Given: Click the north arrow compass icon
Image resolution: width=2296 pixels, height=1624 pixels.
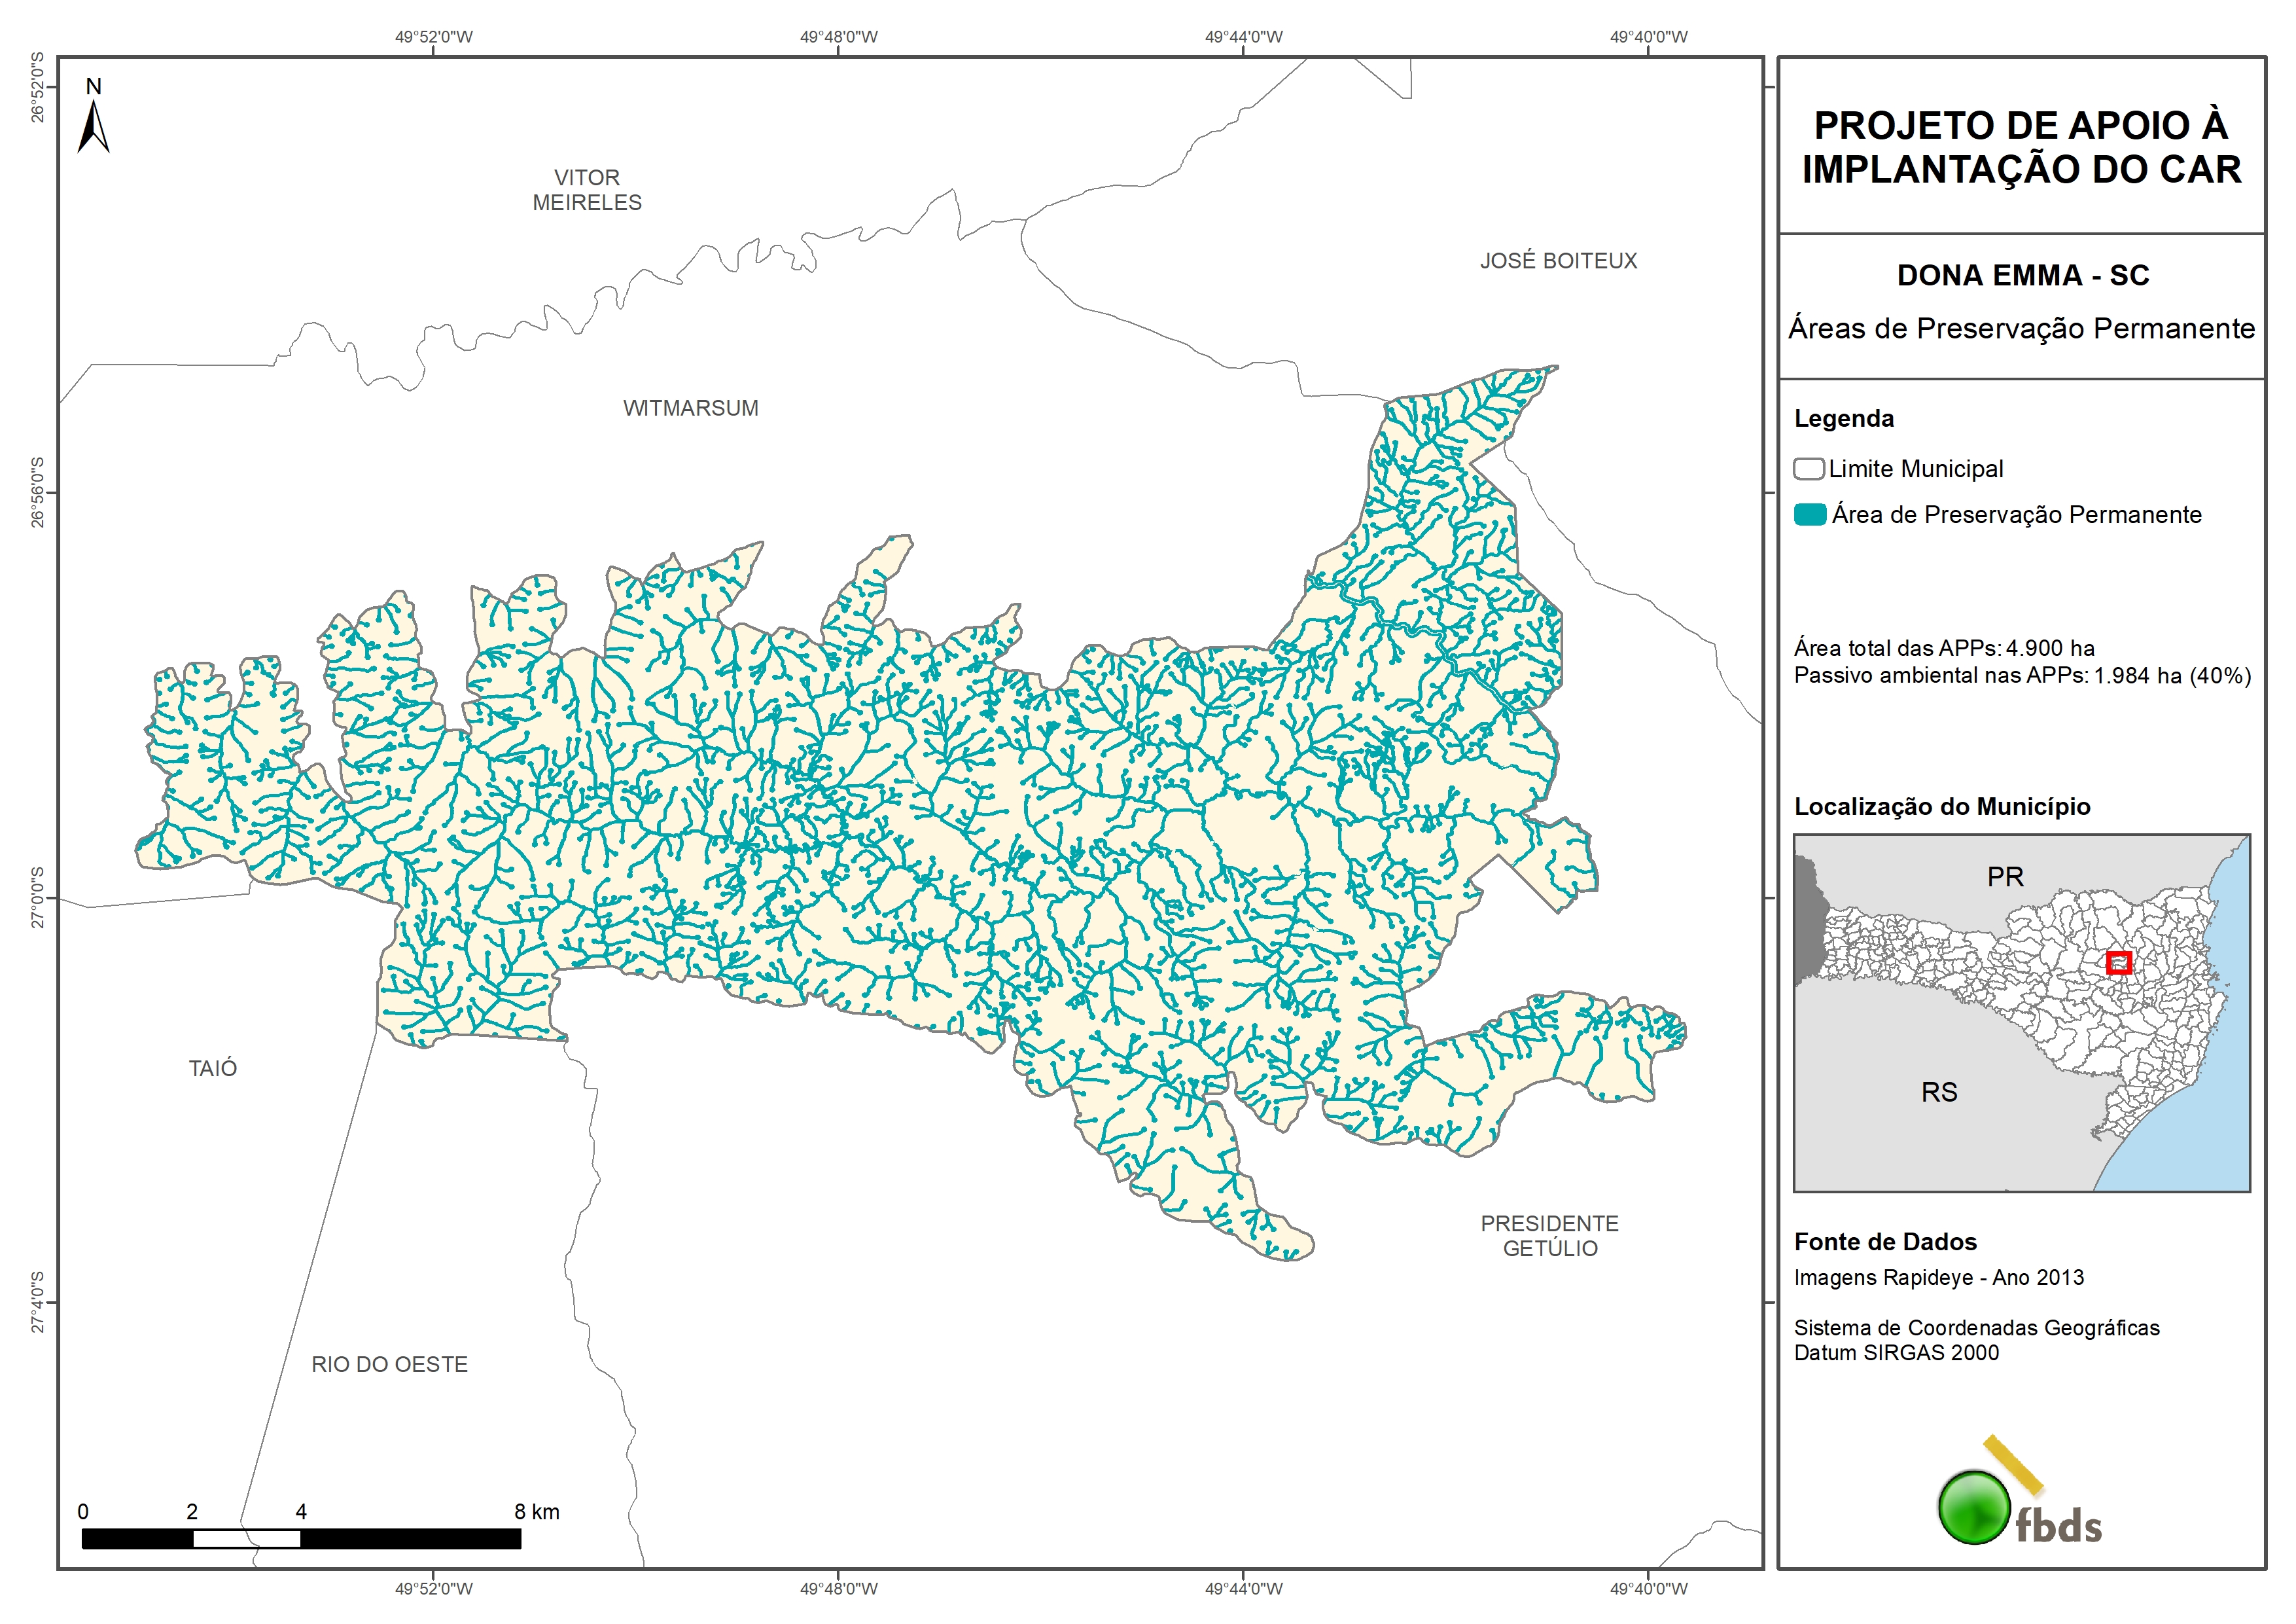Looking at the screenshot, I should click(93, 120).
